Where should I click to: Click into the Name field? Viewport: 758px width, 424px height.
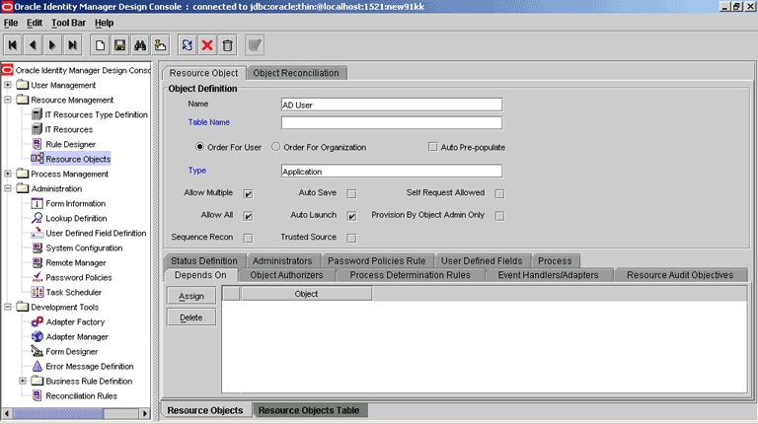point(392,105)
